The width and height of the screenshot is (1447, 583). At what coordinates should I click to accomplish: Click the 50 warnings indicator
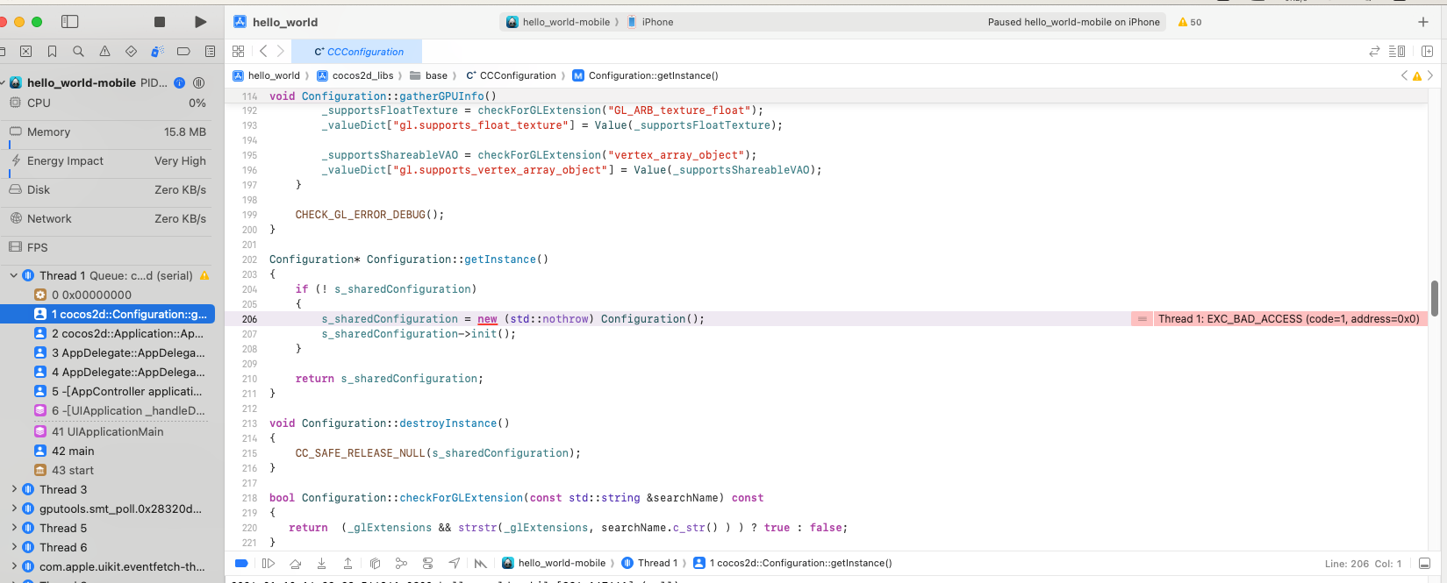(x=1190, y=22)
